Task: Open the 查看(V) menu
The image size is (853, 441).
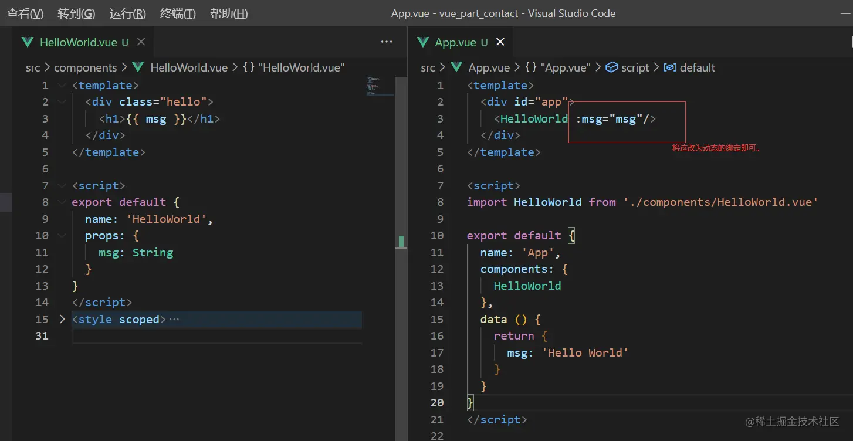Action: tap(25, 13)
